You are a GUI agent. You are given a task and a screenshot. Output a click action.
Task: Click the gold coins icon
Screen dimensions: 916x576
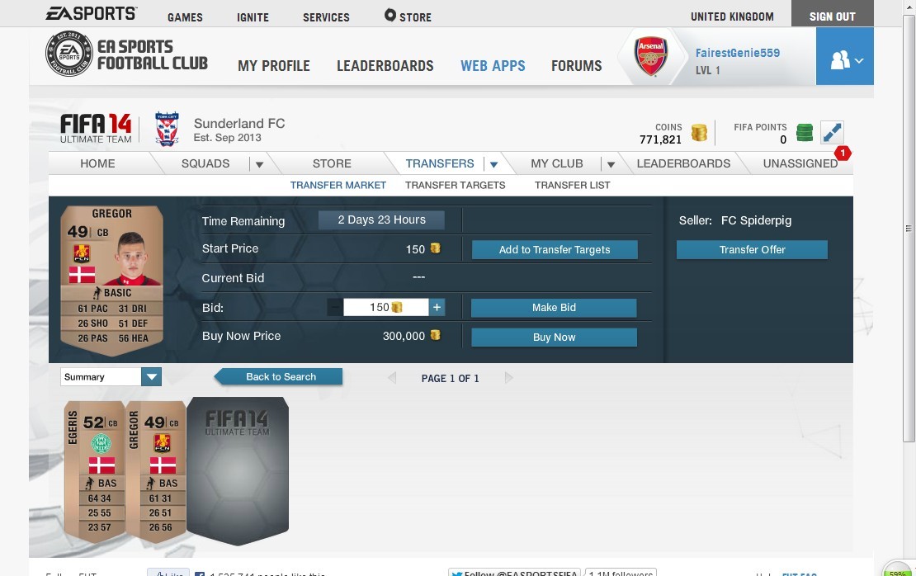[699, 133]
